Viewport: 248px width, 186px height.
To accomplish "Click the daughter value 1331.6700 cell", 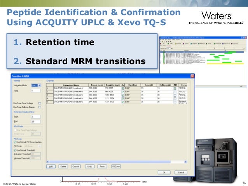I will pyautogui.click(x=113, y=102).
